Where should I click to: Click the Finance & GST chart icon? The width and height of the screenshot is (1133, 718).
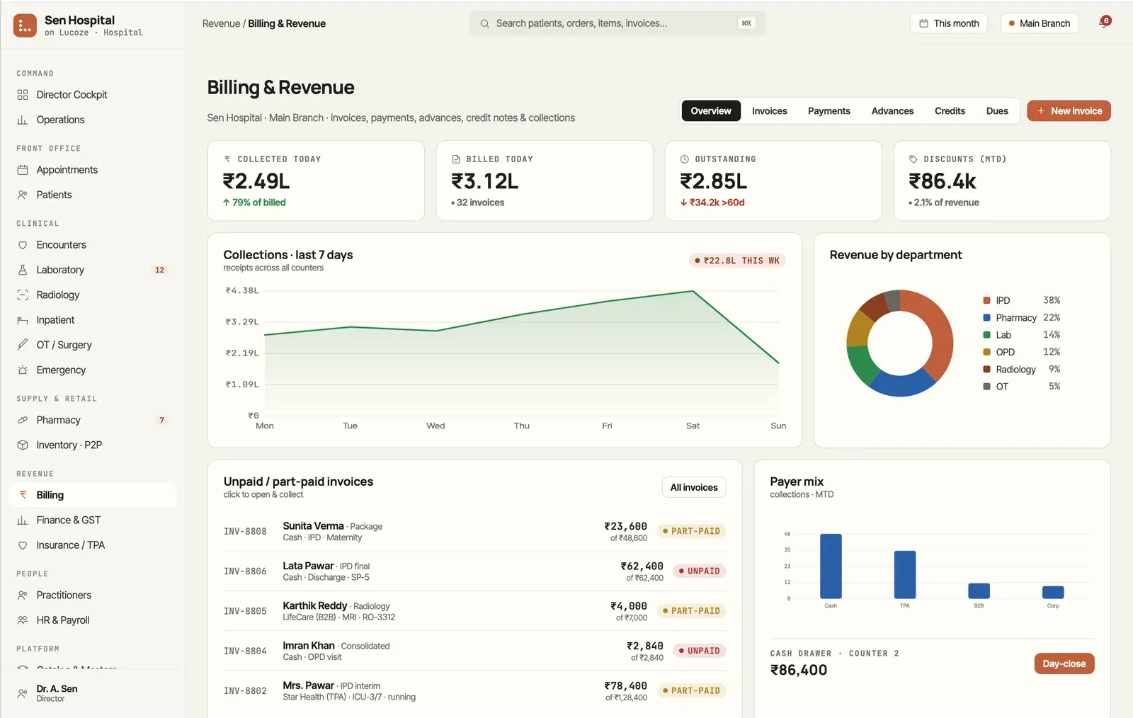23,520
